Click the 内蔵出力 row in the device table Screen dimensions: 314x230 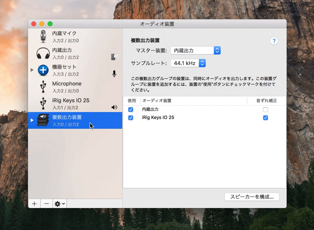205,110
